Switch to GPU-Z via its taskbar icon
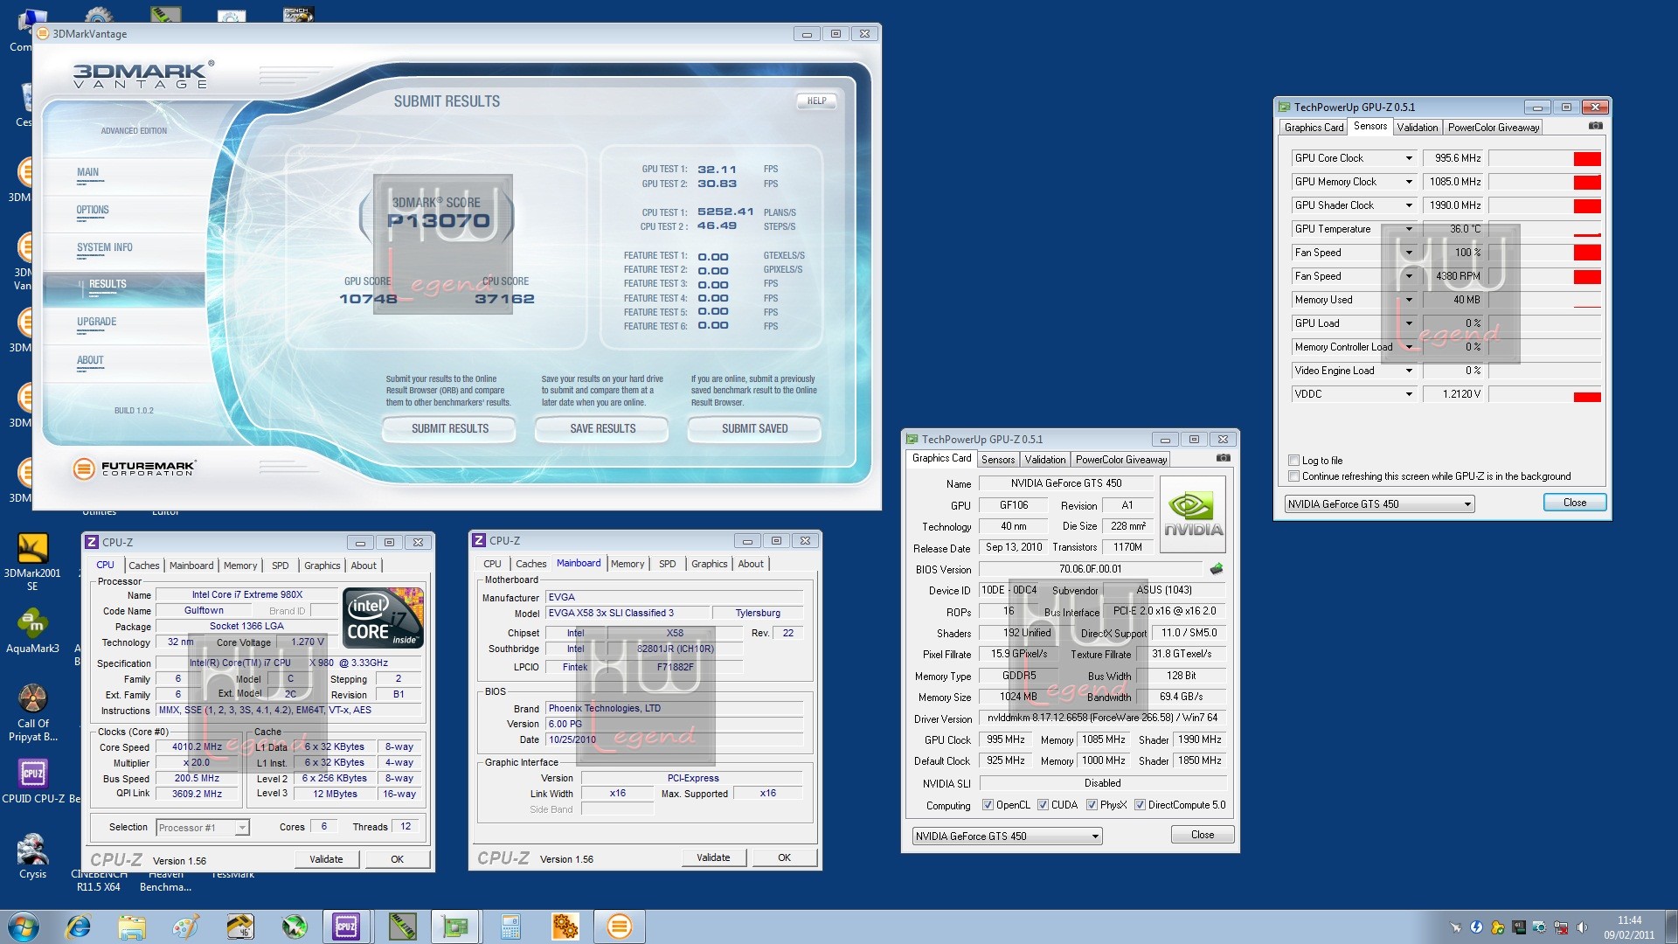The width and height of the screenshot is (1678, 944). point(455,927)
